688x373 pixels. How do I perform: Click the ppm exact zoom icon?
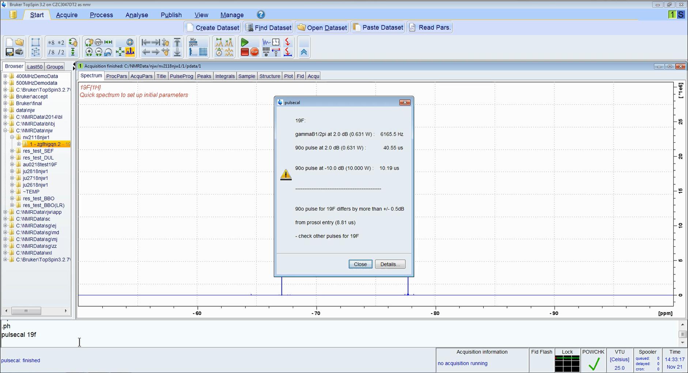98,42
